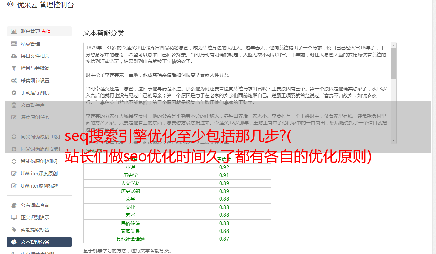Select the active 文本智能分类 menu item

(x=39, y=242)
